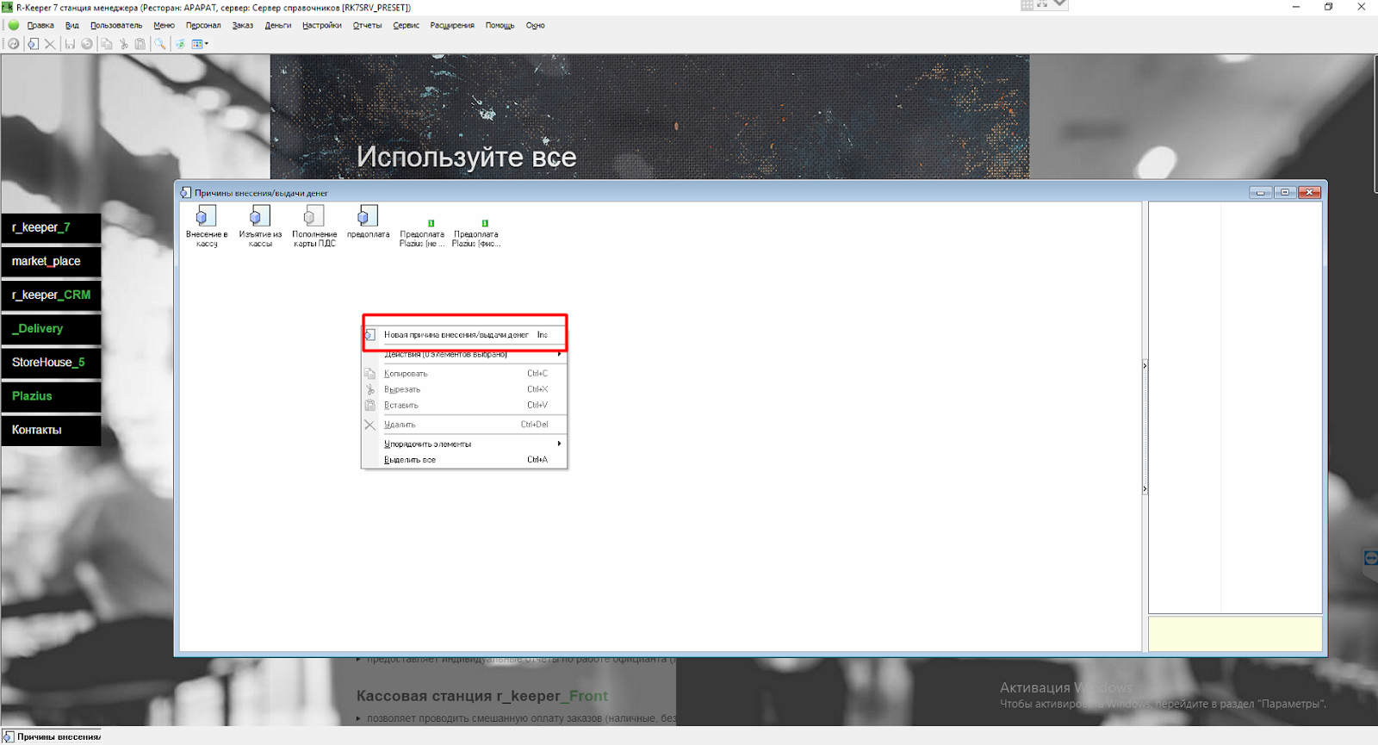The image size is (1378, 745).
Task: Open the 'Пользователь' menu
Action: 116,25
